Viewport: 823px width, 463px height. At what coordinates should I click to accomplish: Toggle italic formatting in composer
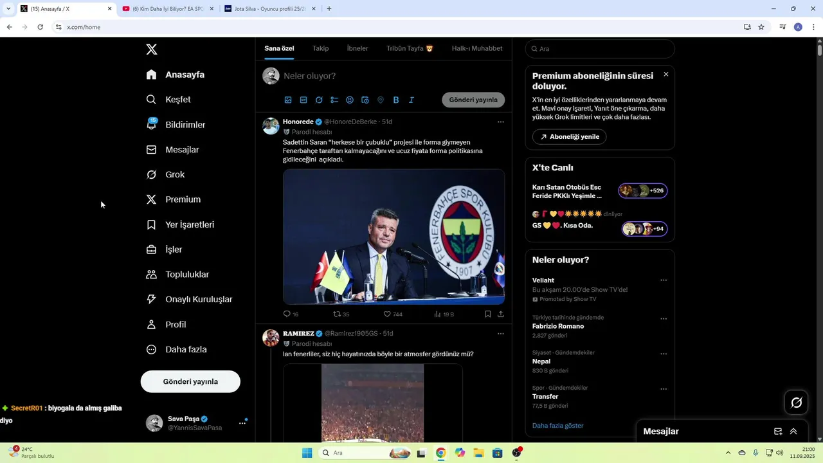(x=411, y=100)
